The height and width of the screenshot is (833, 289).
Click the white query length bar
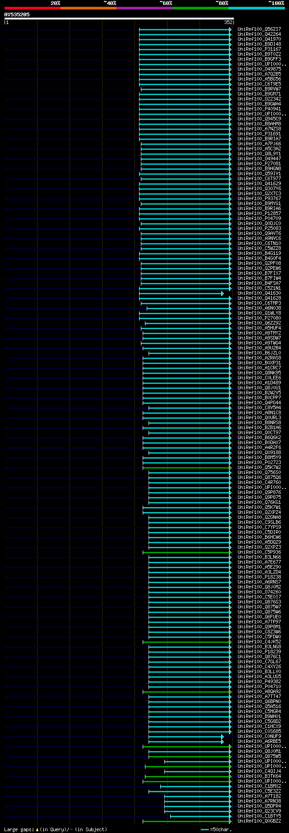[119, 19]
